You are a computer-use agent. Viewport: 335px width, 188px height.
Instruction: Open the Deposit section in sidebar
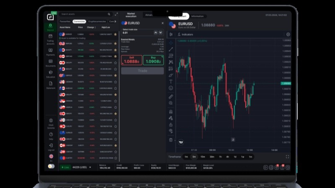coord(50,27)
